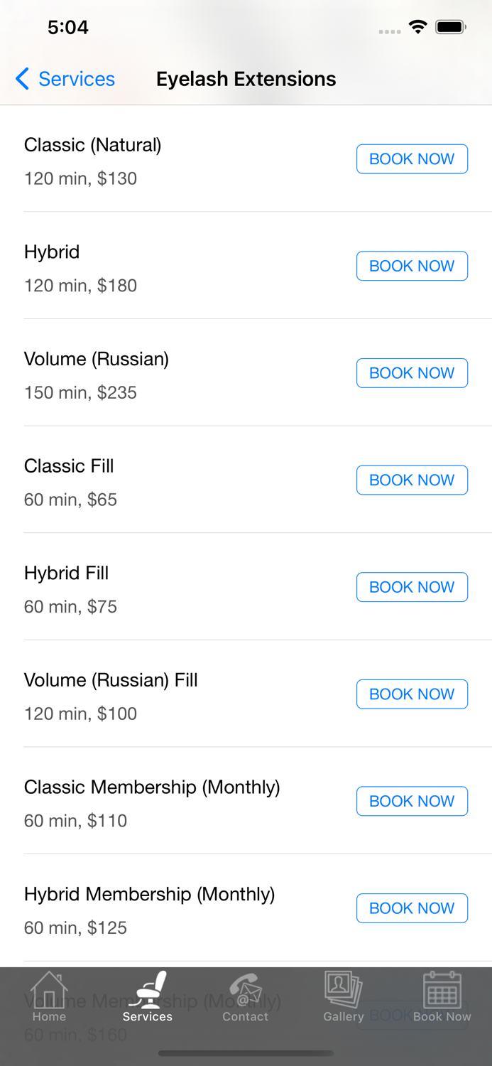Select the Services salon chair icon
Image resolution: width=492 pixels, height=1066 pixels.
(148, 989)
